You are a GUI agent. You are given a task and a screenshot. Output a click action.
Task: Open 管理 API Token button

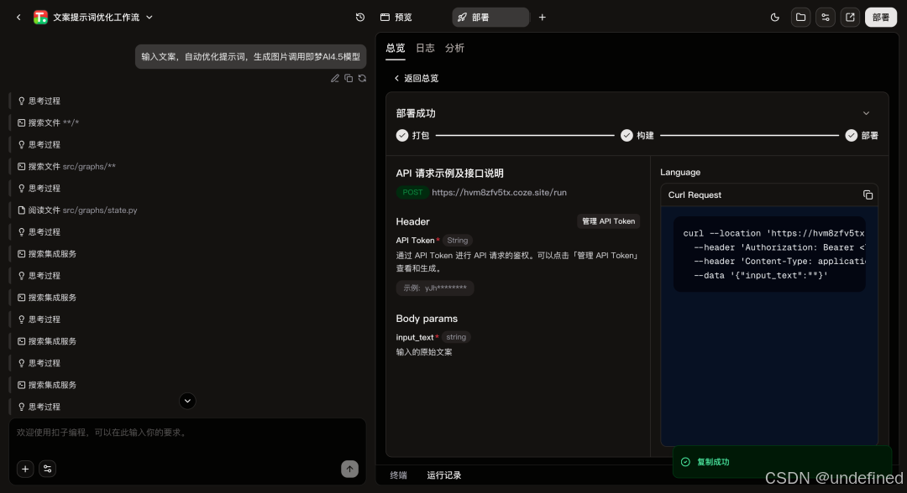(609, 221)
